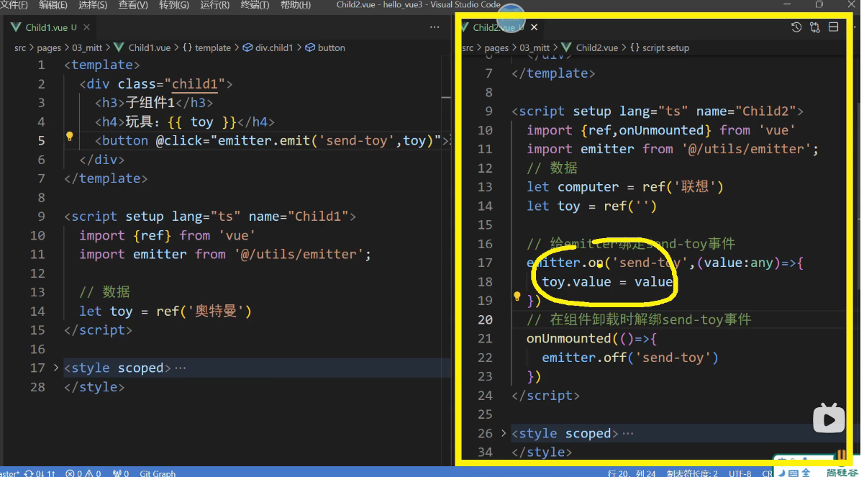Screen dimensions: 864x477
Task: Click '{{ toy }}' interpolation on line 4
Action: (x=201, y=122)
